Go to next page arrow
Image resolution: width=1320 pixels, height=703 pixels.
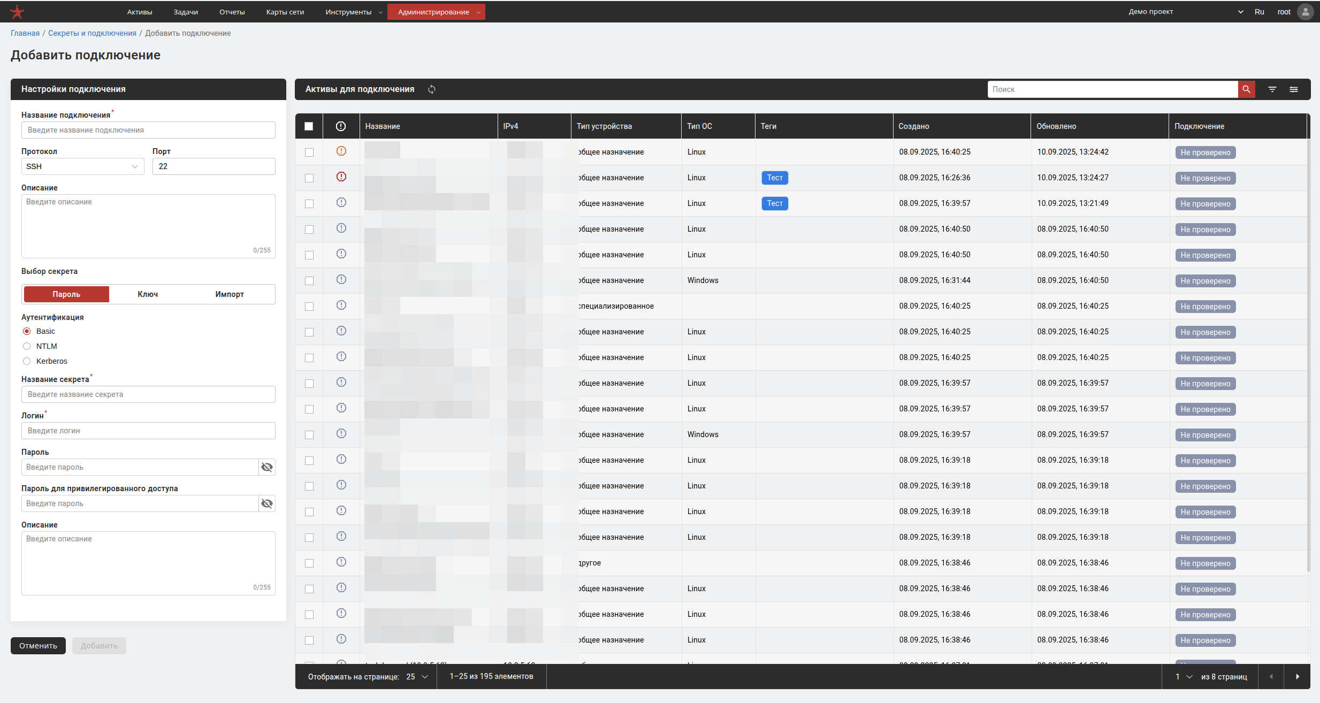coord(1298,677)
